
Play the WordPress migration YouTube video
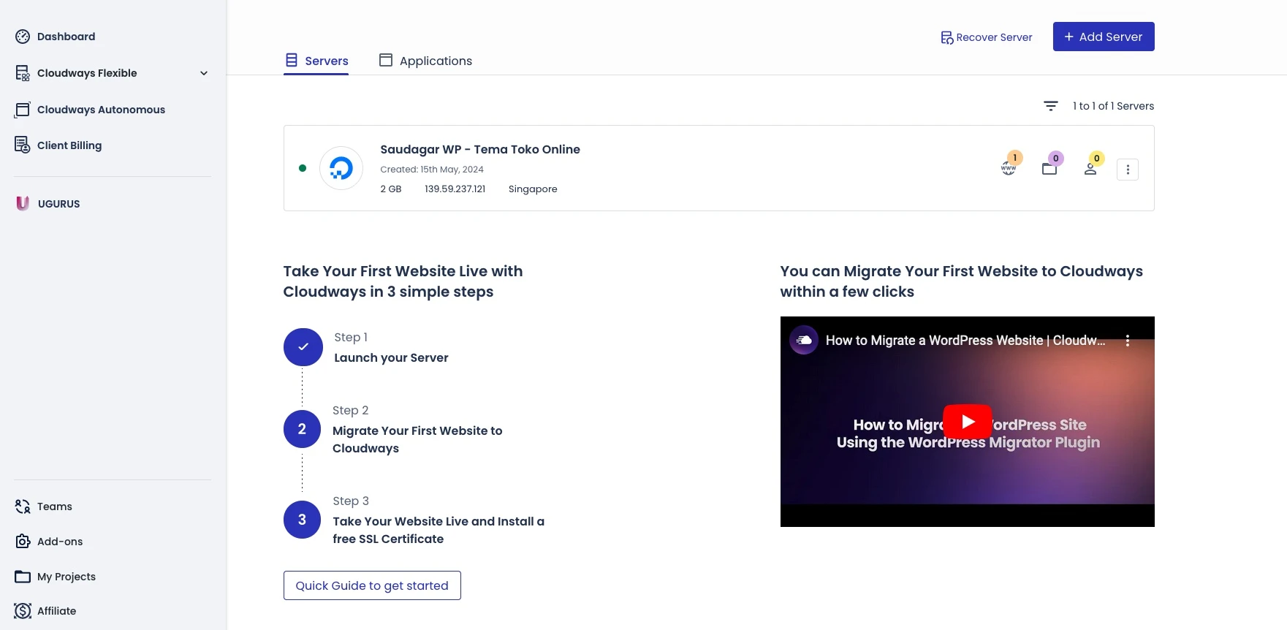coord(968,422)
